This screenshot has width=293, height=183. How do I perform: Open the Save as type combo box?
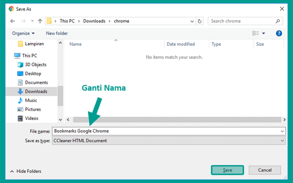click(169, 141)
